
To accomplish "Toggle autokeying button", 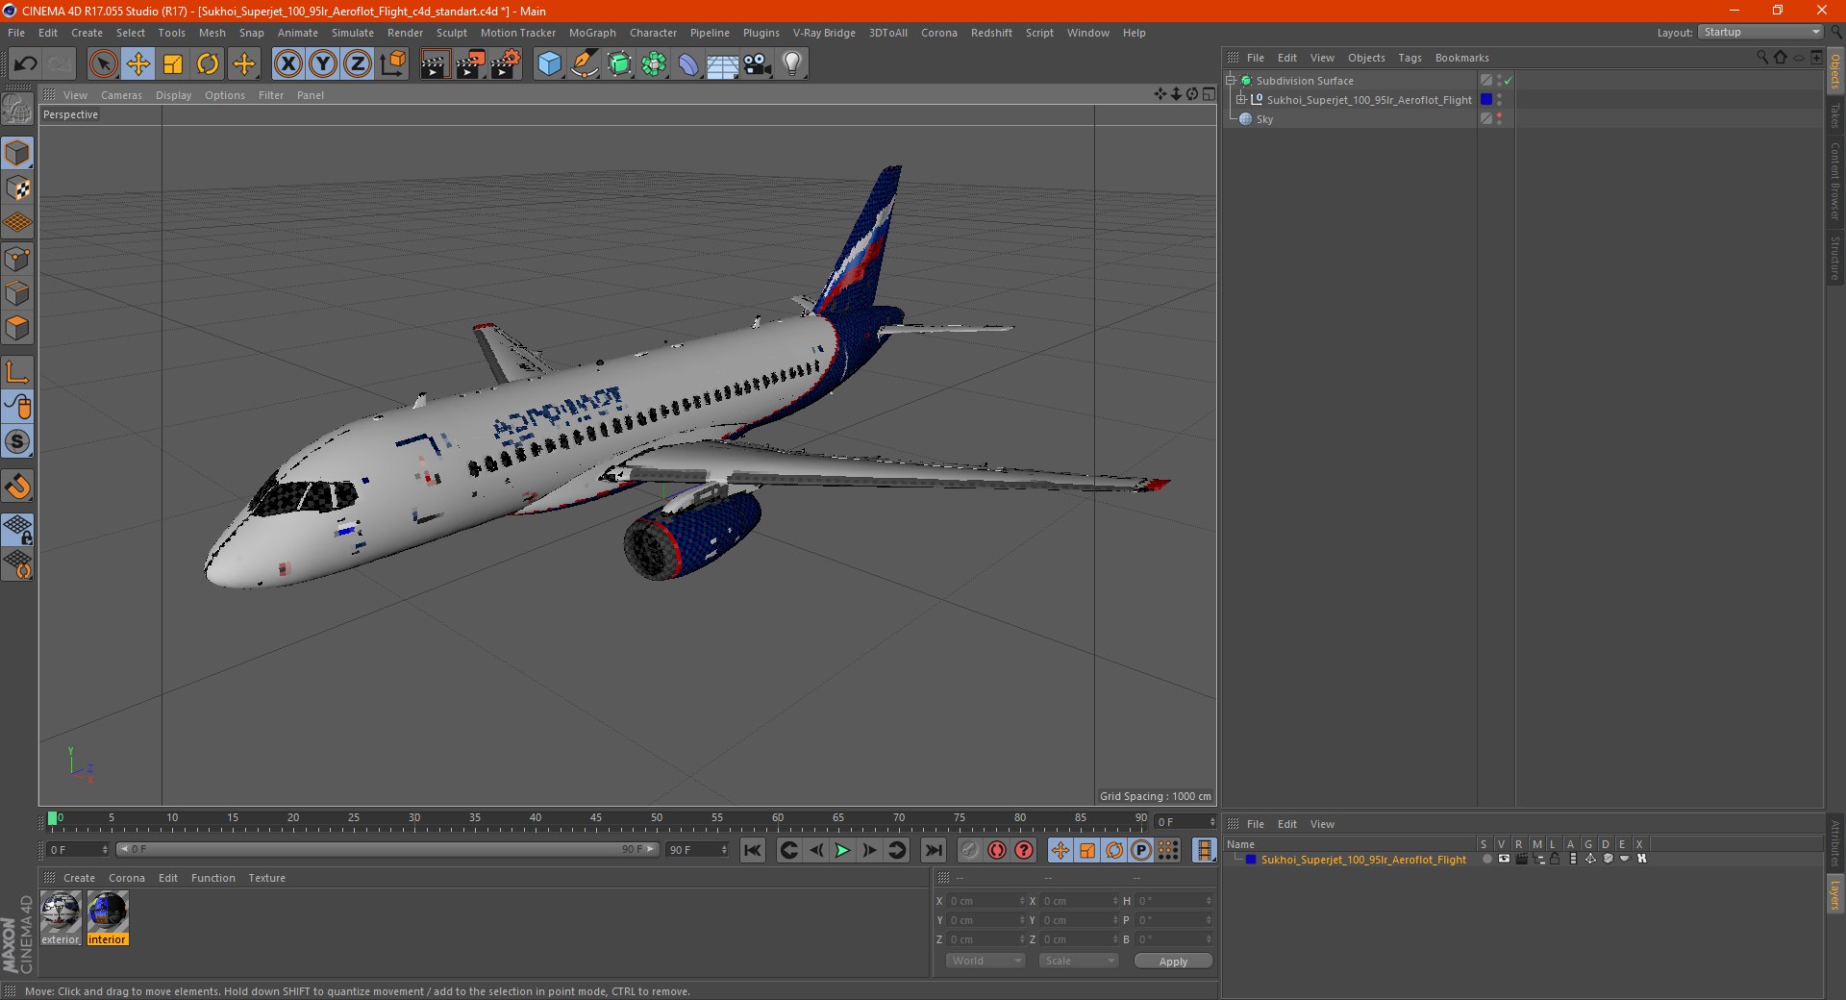I will point(997,850).
